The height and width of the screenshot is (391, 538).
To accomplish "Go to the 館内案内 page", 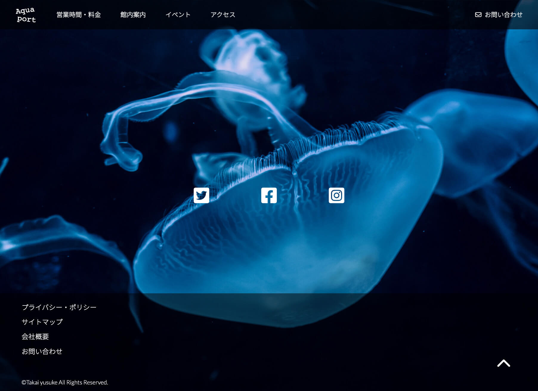I will 133,15.
